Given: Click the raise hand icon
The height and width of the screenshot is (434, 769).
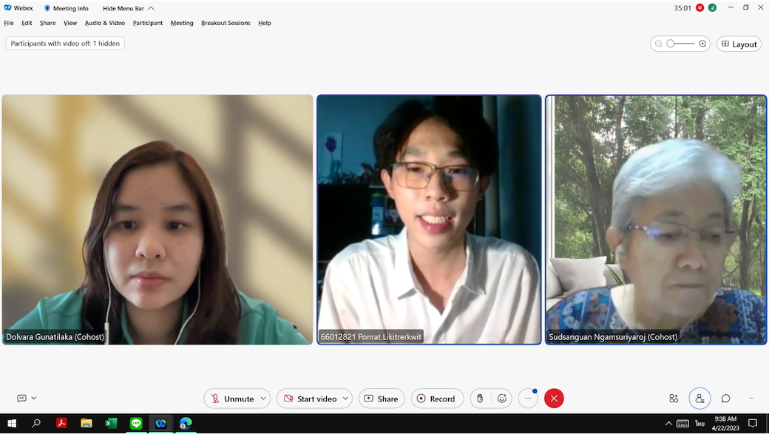Looking at the screenshot, I should pos(480,399).
